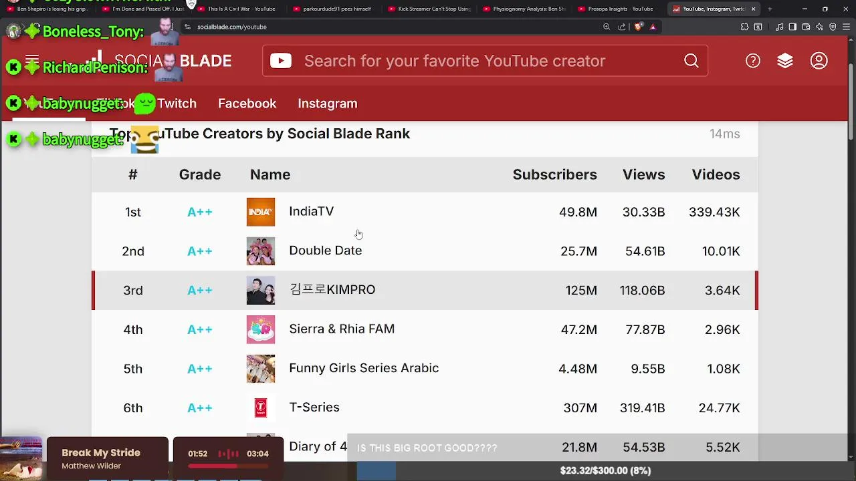Screen dimensions: 856x481
Task: Open the browser main menu icon
Action: [846, 27]
